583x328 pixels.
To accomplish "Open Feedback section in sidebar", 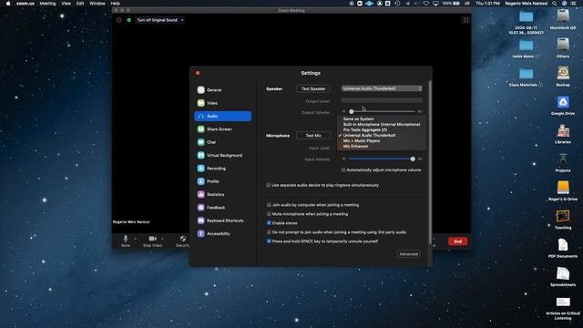I will [222, 208].
